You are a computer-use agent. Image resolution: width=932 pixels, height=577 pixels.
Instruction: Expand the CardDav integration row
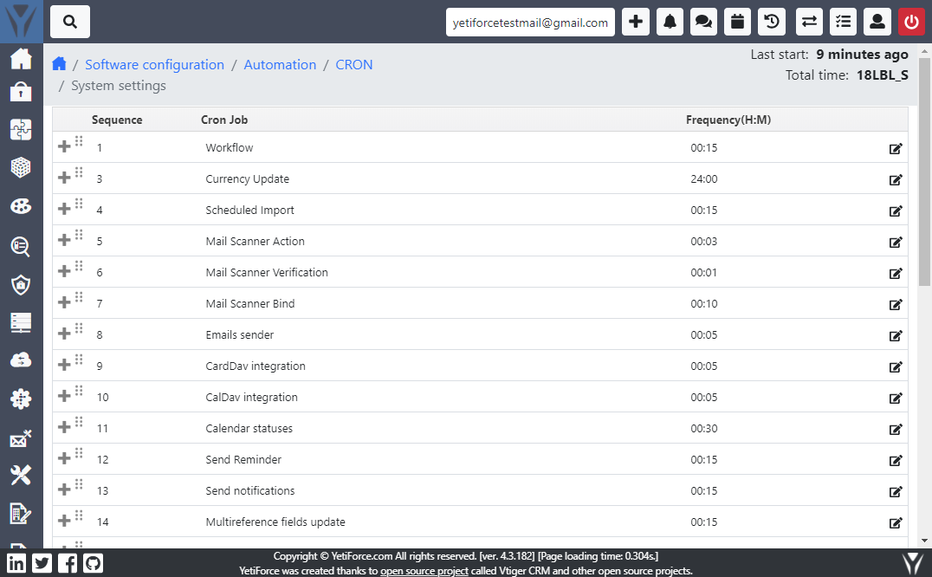pyautogui.click(x=64, y=364)
